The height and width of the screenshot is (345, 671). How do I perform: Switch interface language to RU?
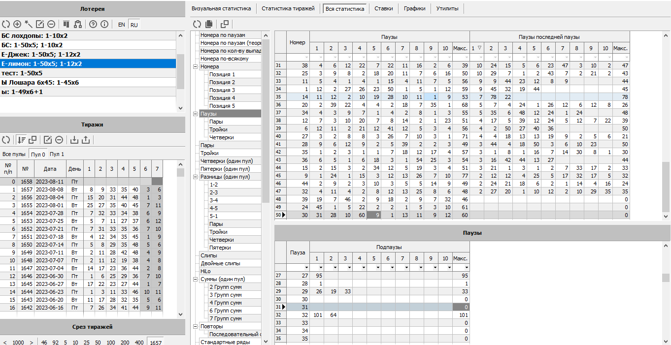point(134,25)
